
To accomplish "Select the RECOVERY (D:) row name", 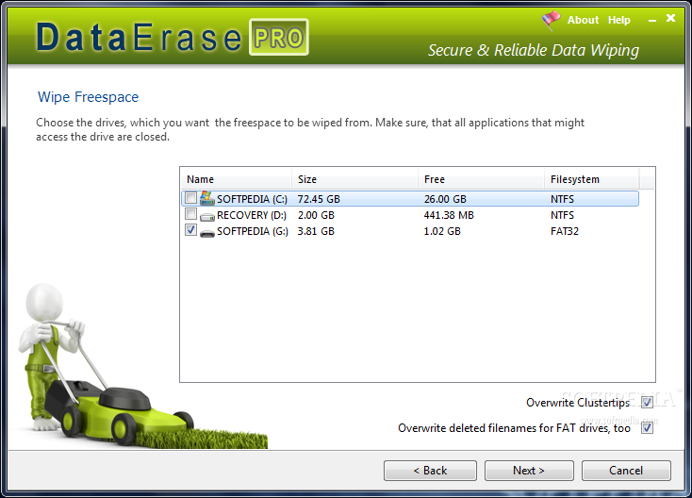I will click(x=252, y=215).
